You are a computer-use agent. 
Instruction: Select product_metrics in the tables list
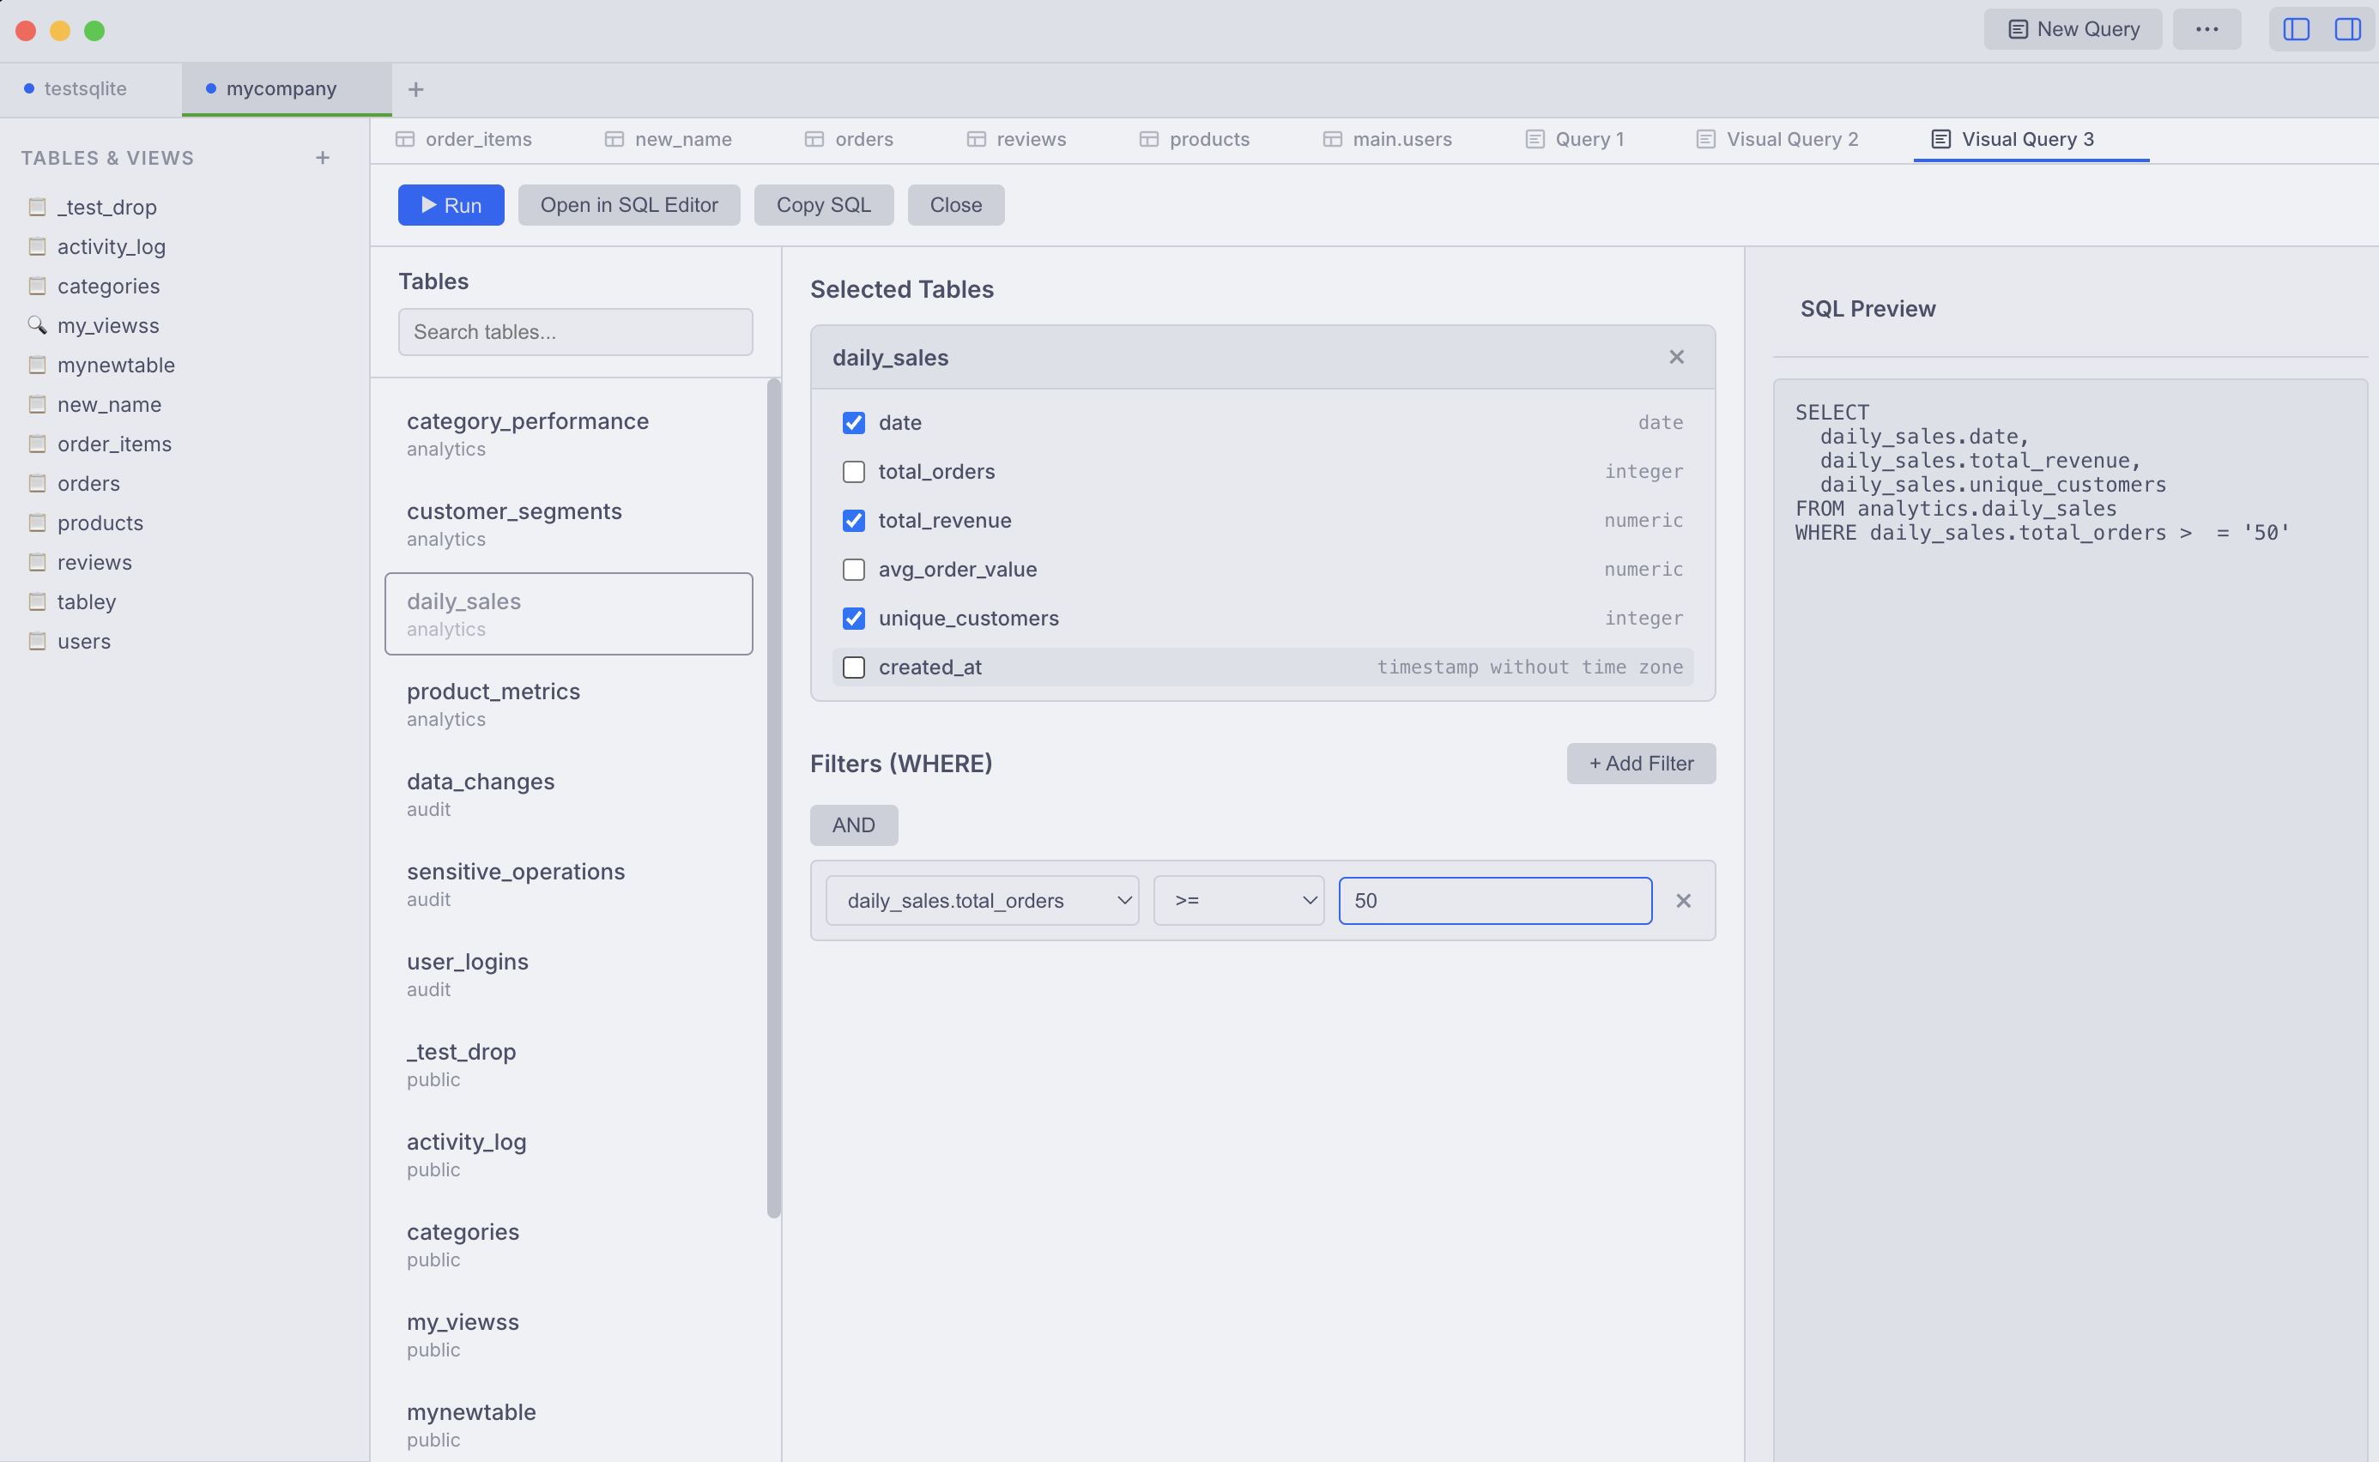(x=569, y=704)
